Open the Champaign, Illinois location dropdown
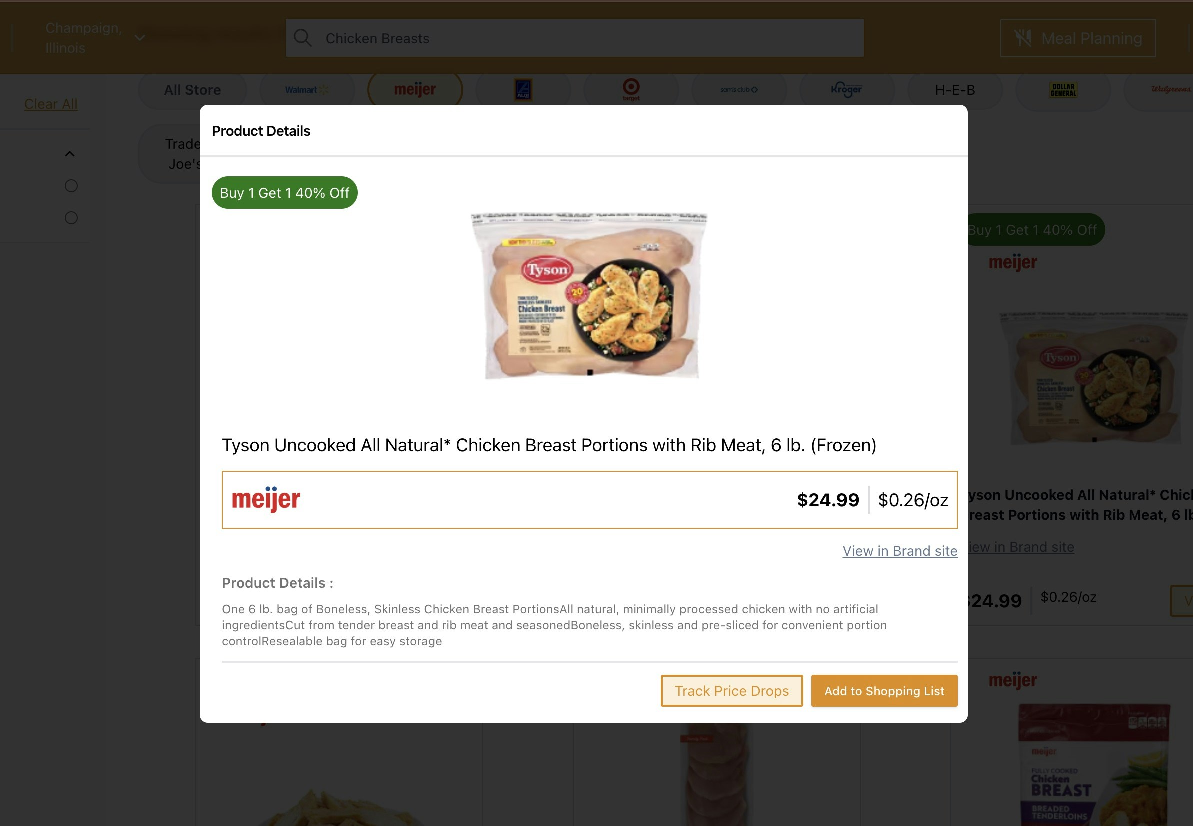Image resolution: width=1193 pixels, height=826 pixels. 94,38
